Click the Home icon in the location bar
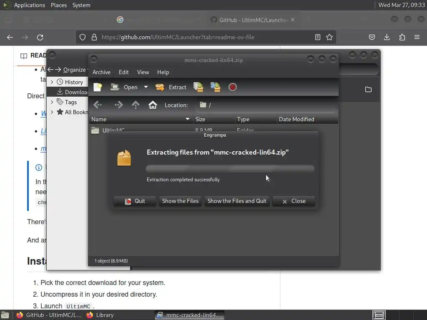The image size is (427, 320). tap(153, 105)
